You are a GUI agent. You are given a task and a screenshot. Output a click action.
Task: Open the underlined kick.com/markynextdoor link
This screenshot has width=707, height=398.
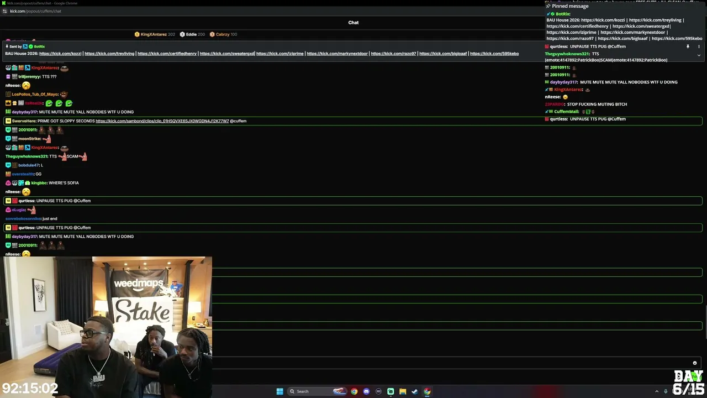coord(337,54)
